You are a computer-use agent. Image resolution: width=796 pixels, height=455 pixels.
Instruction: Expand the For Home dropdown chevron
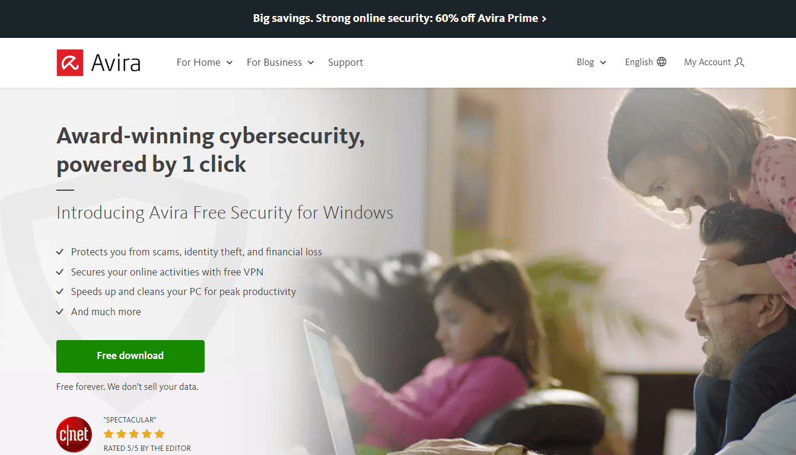(x=229, y=63)
